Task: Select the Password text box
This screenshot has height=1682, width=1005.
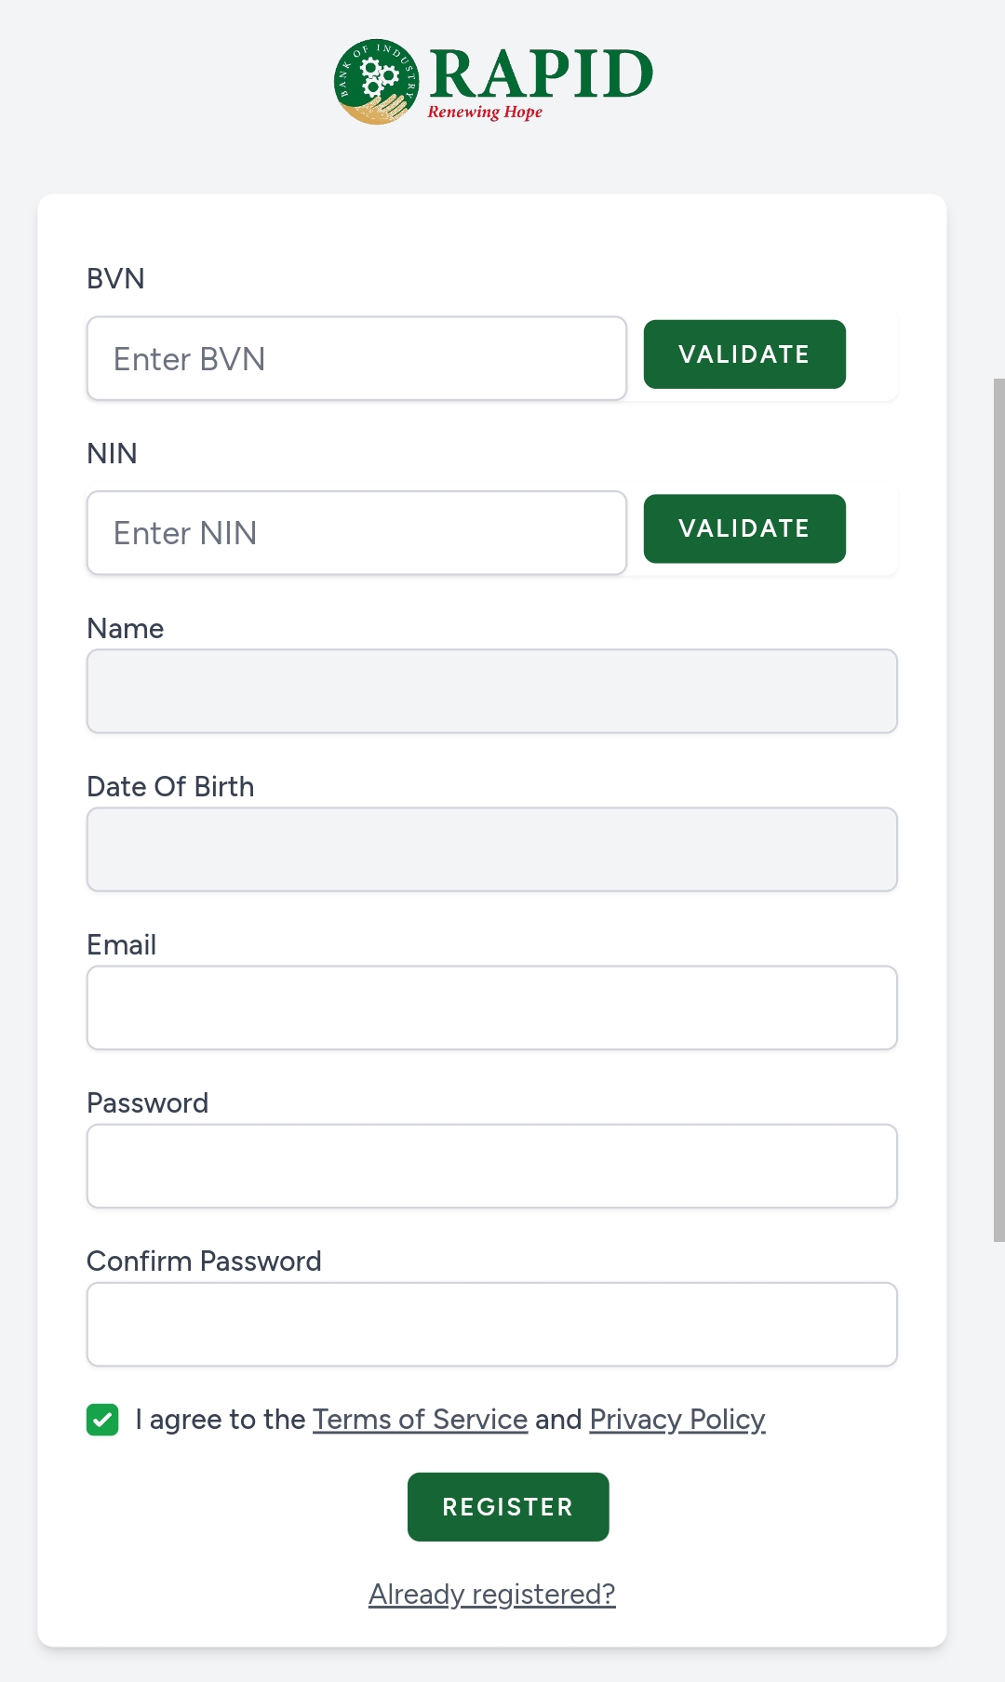Action: pos(491,1166)
